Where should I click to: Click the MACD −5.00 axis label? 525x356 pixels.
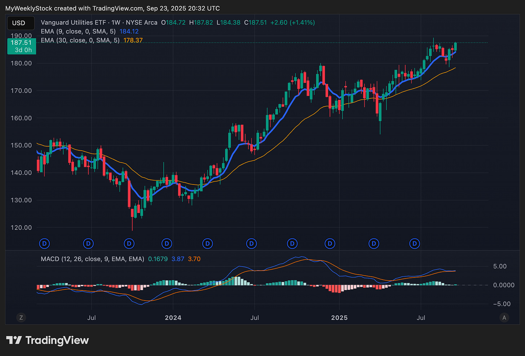502,304
